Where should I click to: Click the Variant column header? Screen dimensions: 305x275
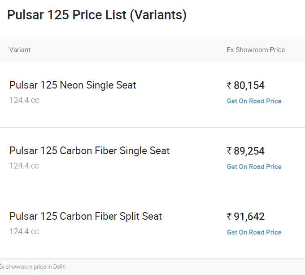click(x=20, y=50)
